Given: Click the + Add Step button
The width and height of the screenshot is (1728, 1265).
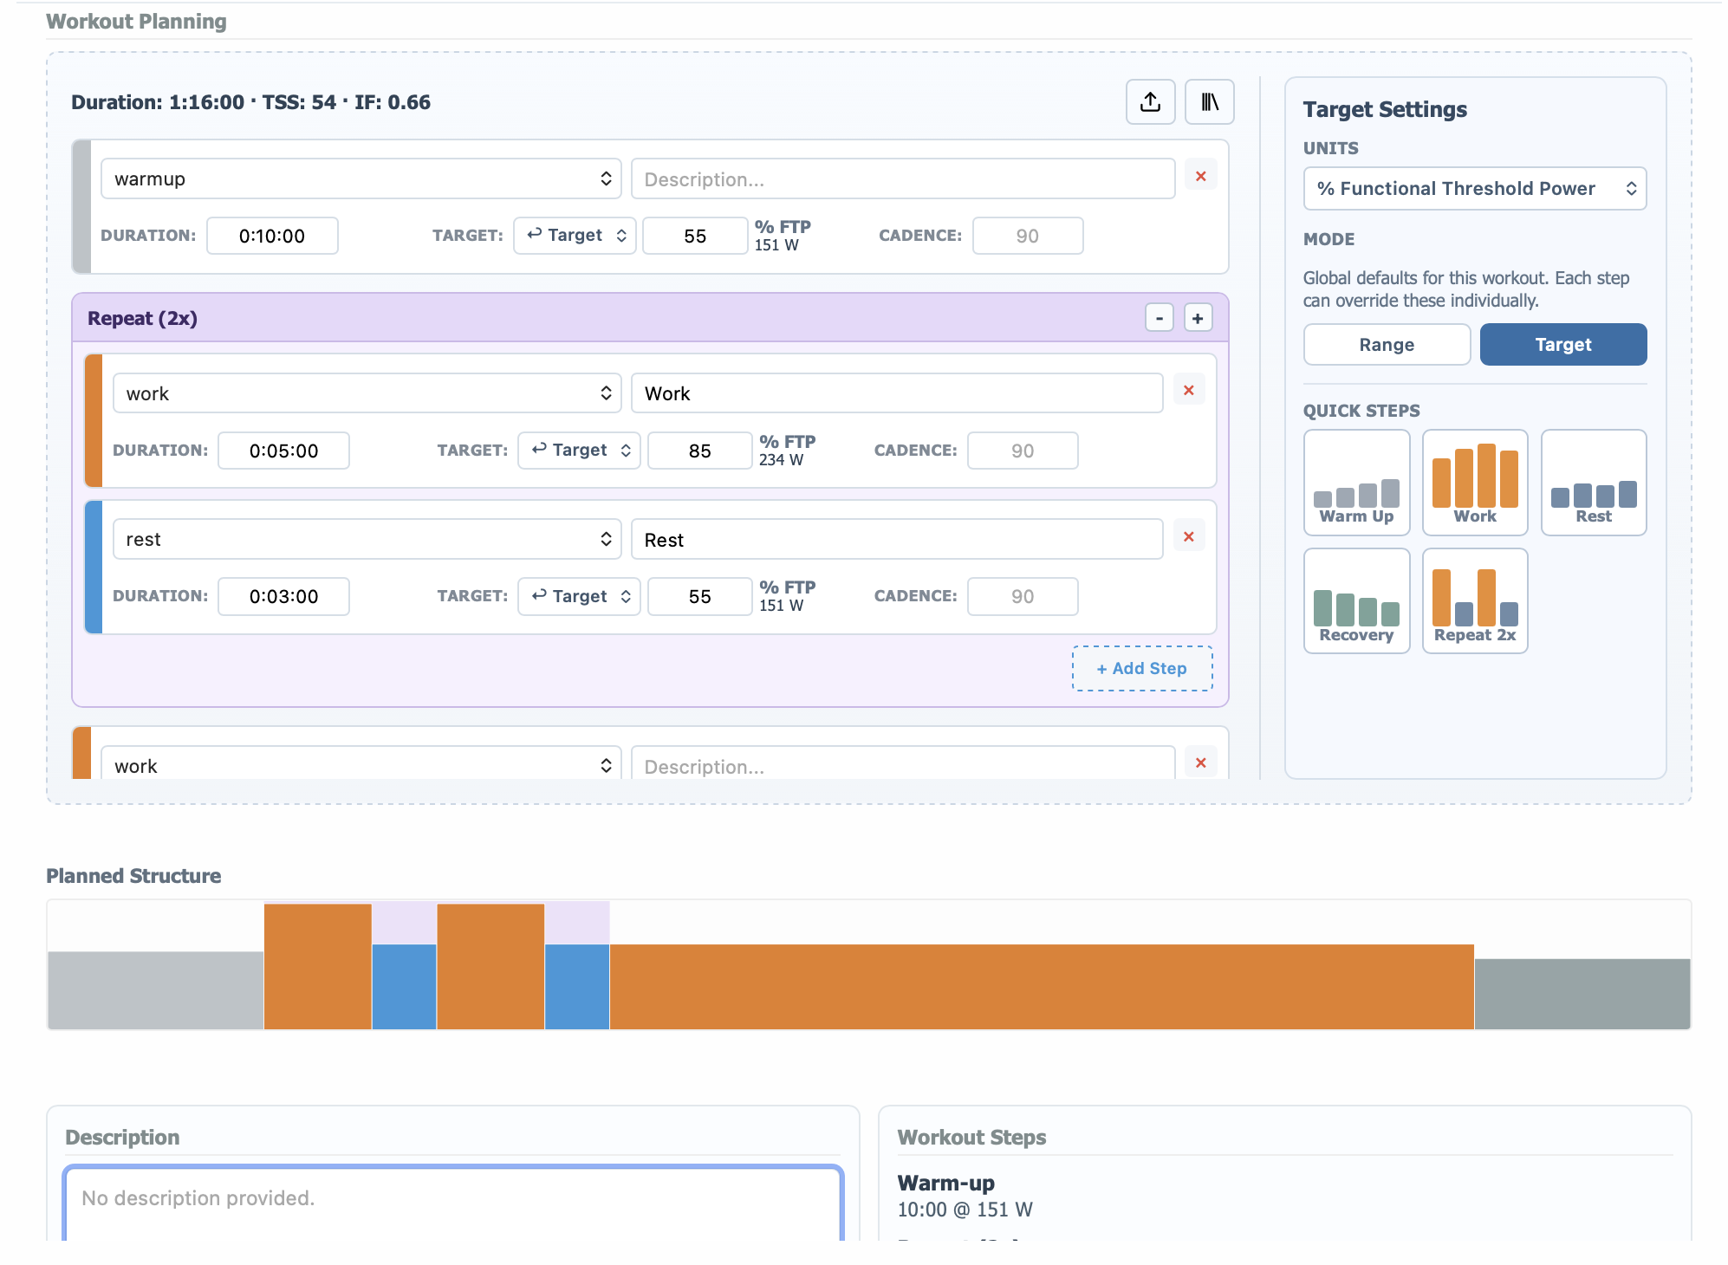Looking at the screenshot, I should (1141, 668).
